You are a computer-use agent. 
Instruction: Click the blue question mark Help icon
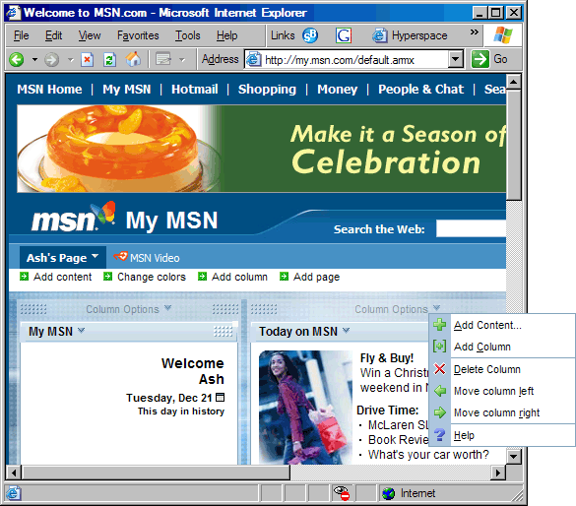coord(439,435)
